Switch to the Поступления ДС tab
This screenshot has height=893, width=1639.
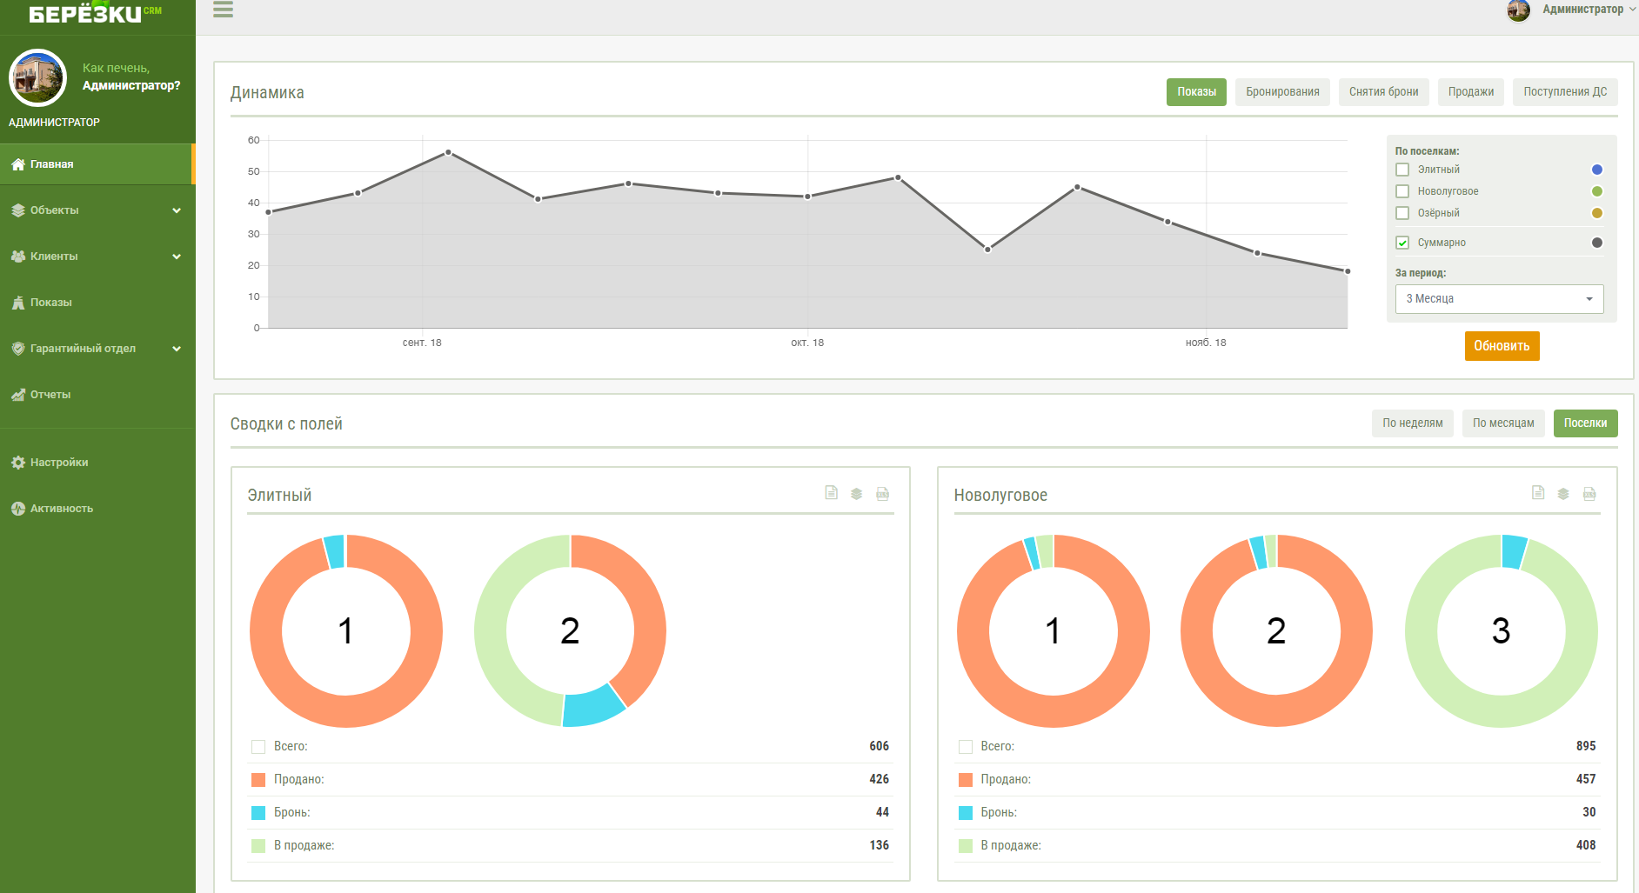pos(1565,92)
